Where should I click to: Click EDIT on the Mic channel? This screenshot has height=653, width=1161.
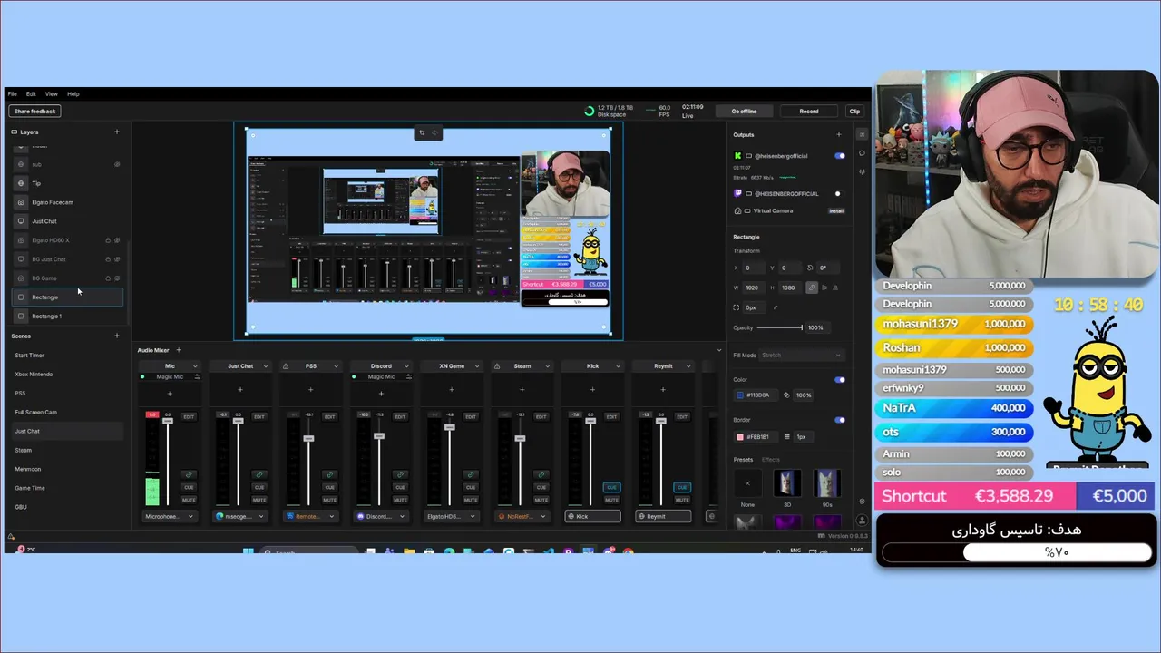click(189, 417)
